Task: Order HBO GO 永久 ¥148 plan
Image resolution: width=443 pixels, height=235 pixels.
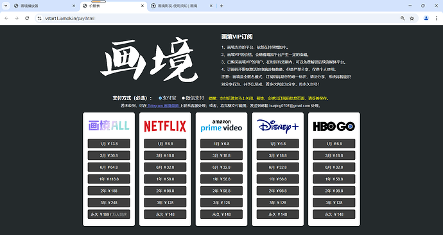Action: point(334,214)
